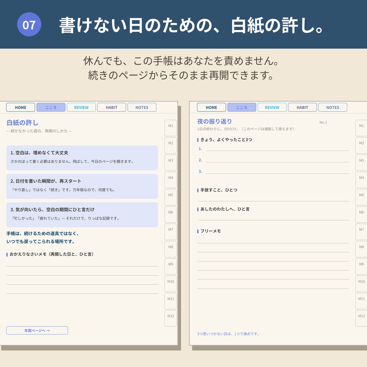
Task: Open HOME tab on right page
Action: (x=211, y=108)
